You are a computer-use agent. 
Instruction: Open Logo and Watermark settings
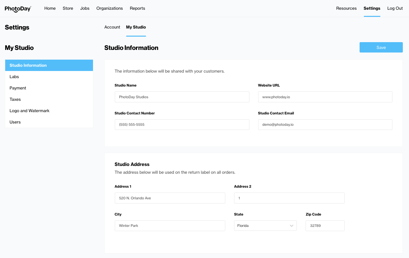(x=49, y=111)
